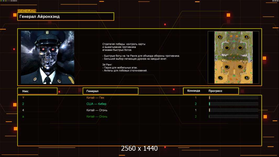
Task: Click general 'США — Кибер'
Action: (96, 104)
